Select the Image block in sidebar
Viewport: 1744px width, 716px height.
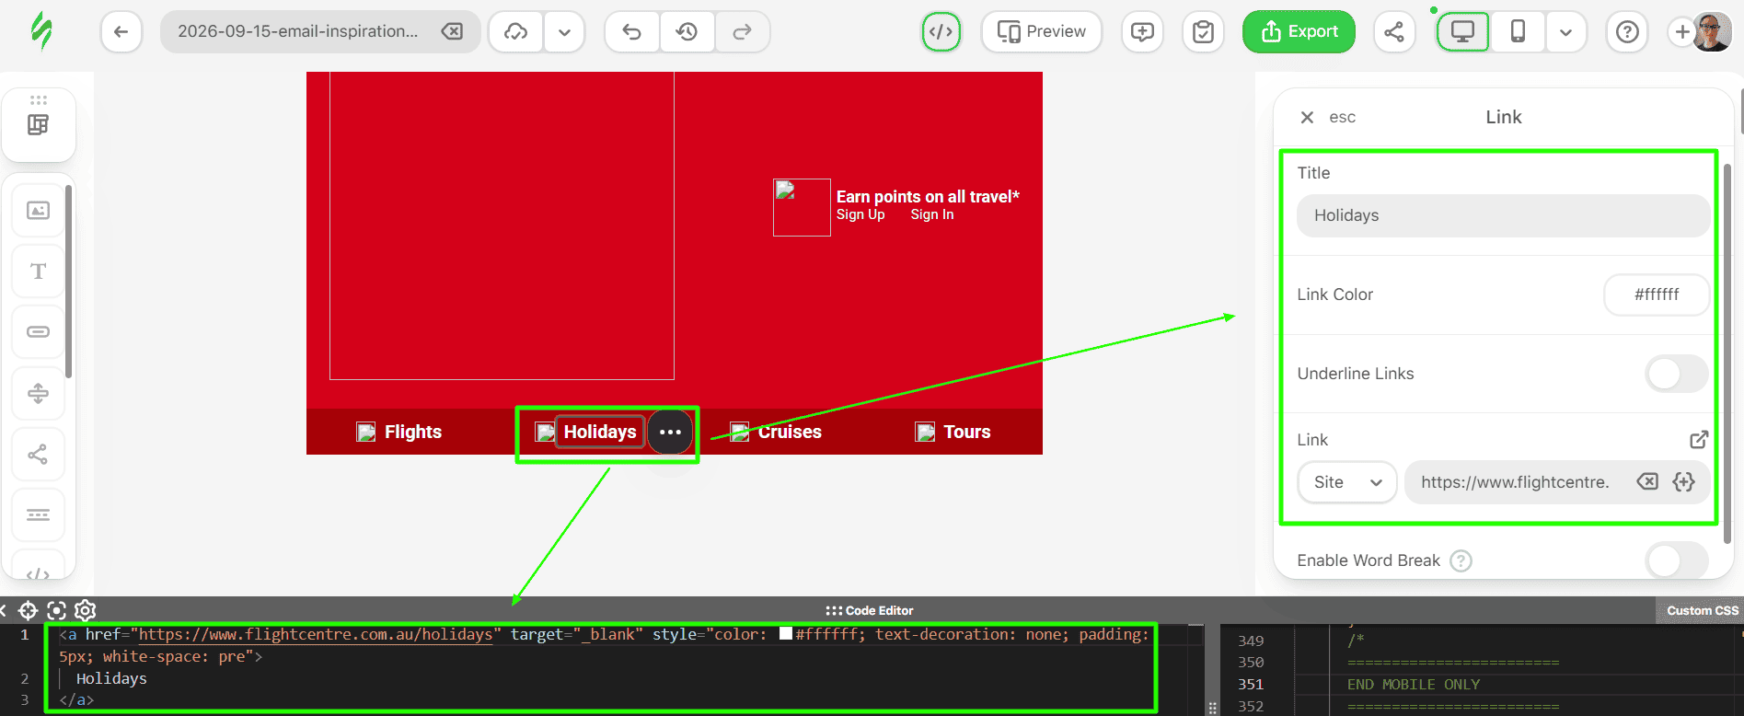(38, 211)
